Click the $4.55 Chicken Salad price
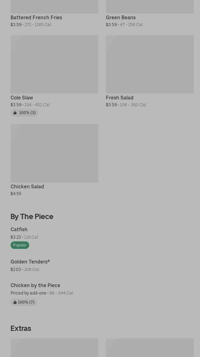Screen dimensions: 200x357 click(x=16, y=194)
